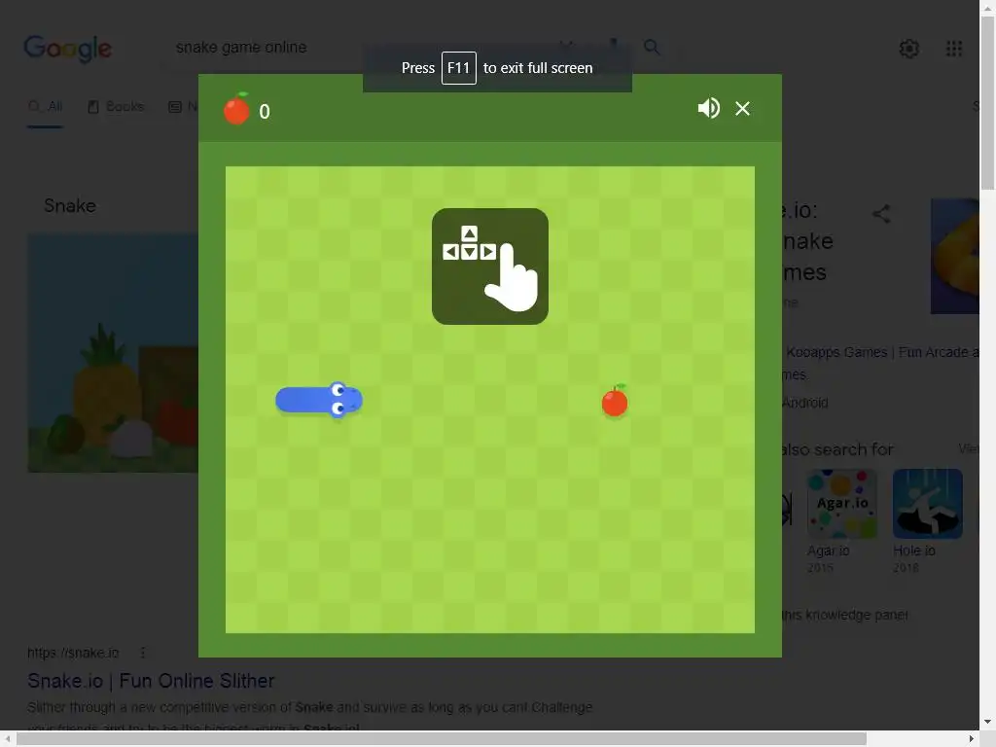This screenshot has width=996, height=747.
Task: Click the F11 key hint in fullscreen notice
Action: pos(459,68)
